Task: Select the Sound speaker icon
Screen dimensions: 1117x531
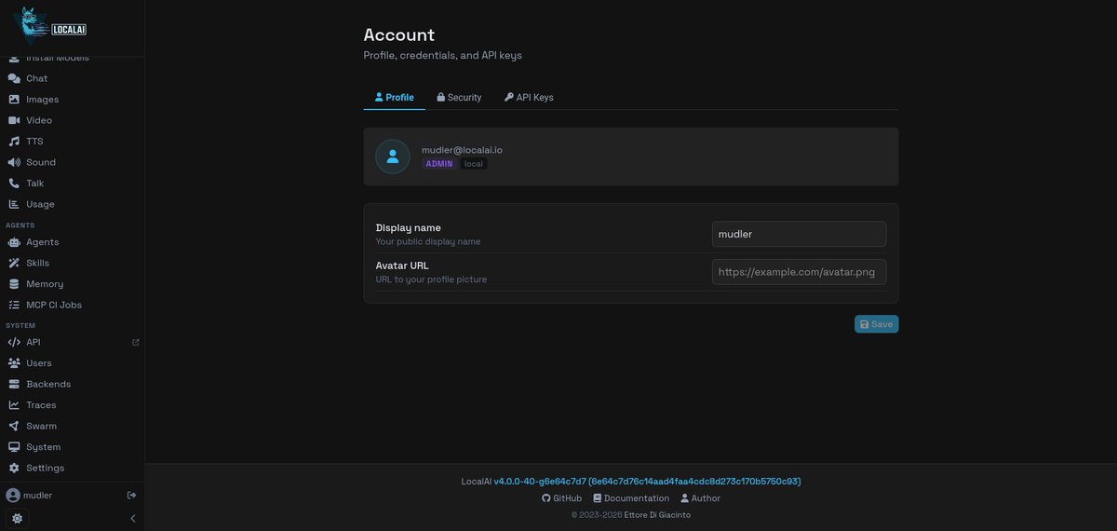Action: (14, 162)
